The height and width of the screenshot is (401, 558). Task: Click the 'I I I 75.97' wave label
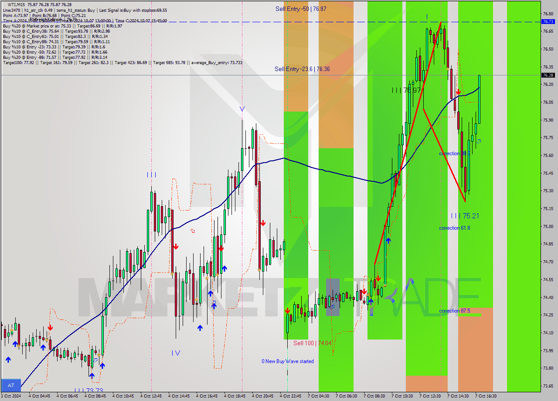406,90
